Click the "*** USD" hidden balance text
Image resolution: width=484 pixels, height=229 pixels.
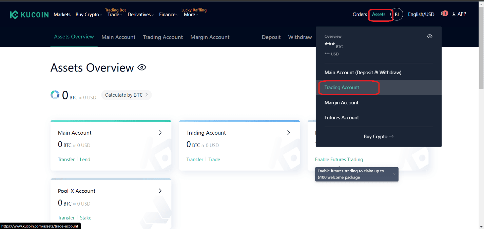331,54
